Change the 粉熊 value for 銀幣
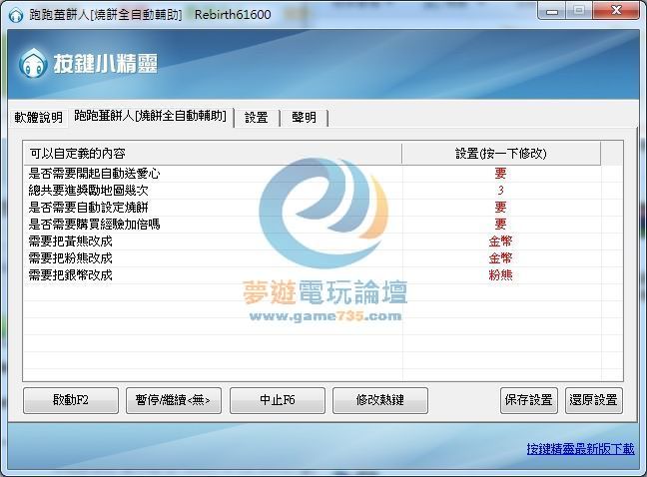The width and height of the screenshot is (647, 477). [x=500, y=275]
